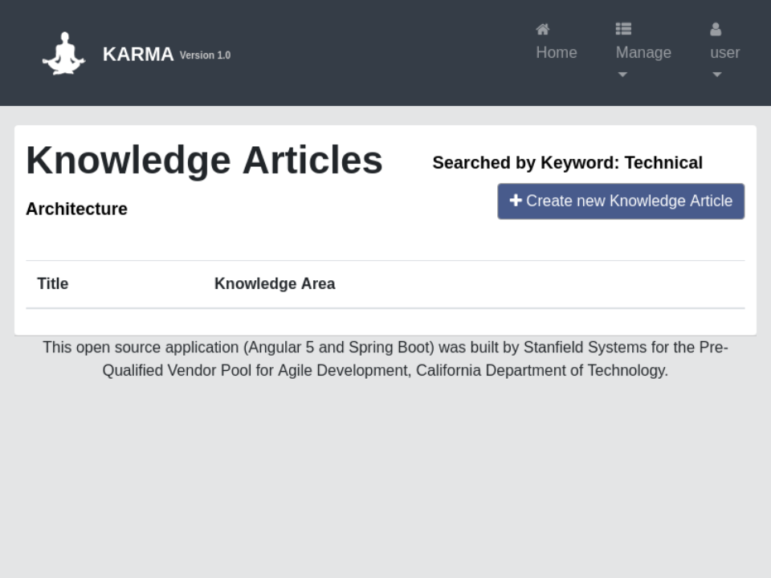The height and width of the screenshot is (578, 771).
Task: Open the user menu label
Action: coord(725,52)
